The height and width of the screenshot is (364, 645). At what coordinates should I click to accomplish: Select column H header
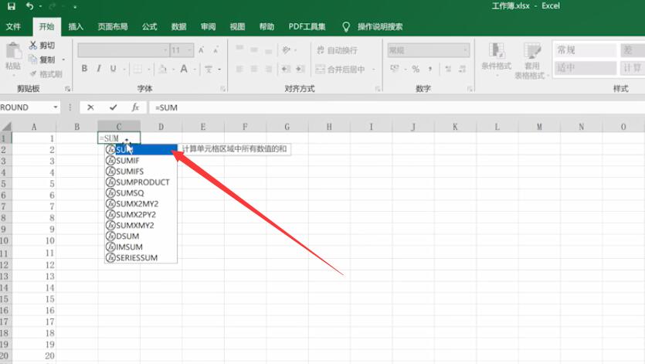(x=328, y=127)
